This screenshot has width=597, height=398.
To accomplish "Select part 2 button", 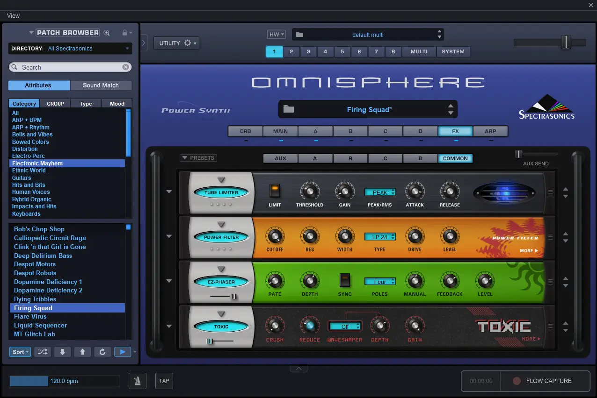I will click(x=291, y=51).
